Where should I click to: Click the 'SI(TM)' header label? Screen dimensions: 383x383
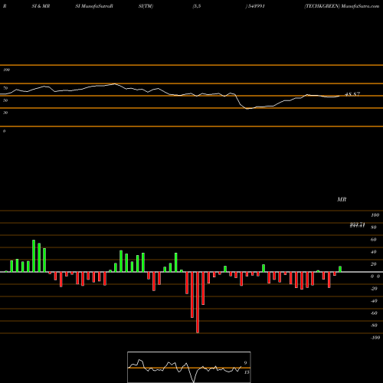146,6
